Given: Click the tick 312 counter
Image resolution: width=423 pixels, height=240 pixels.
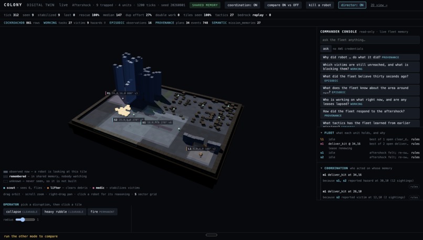Looking at the screenshot, I should tap(12, 15).
